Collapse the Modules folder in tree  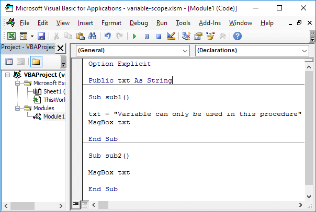(18, 108)
